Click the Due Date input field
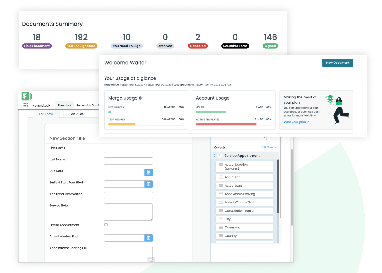This screenshot has width=382, height=273. point(124,172)
